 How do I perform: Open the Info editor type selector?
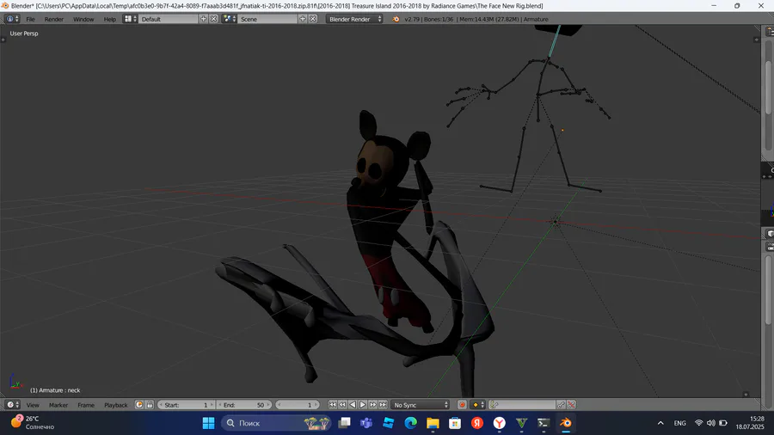pyautogui.click(x=12, y=19)
